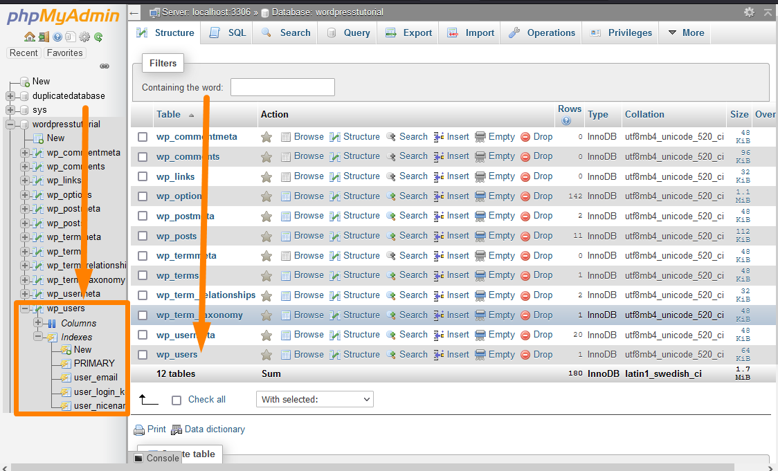Star wp_commentmeta as favorite
Screen dimensions: 778x471
(x=266, y=137)
